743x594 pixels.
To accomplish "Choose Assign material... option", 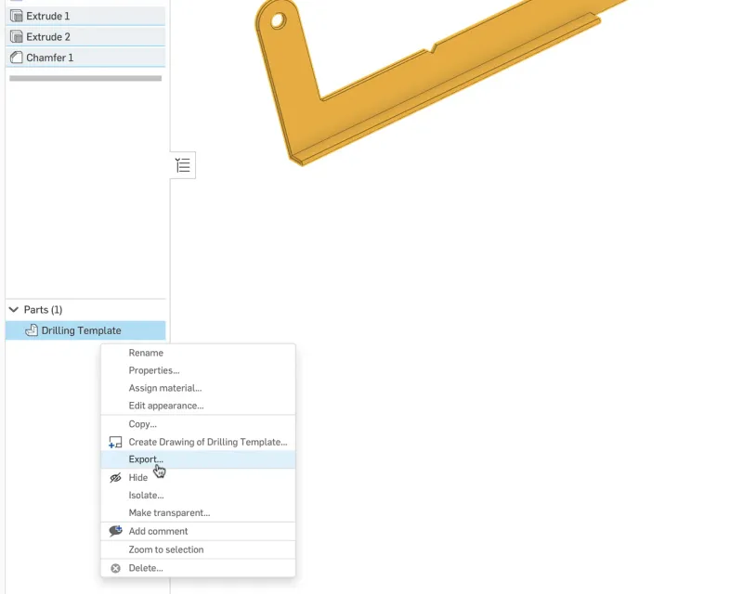I will tap(164, 388).
